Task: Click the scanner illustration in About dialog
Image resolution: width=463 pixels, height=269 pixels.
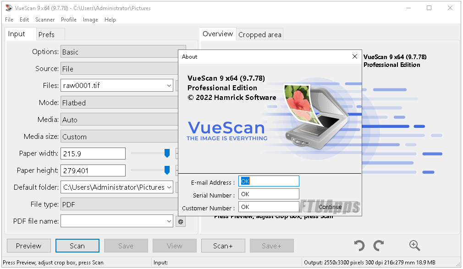Action: pyautogui.click(x=316, y=116)
